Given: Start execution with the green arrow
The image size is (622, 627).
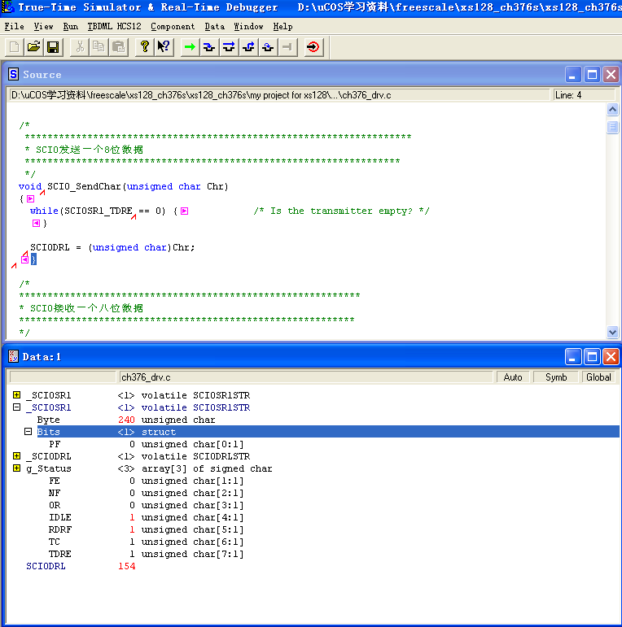Looking at the screenshot, I should [x=191, y=47].
